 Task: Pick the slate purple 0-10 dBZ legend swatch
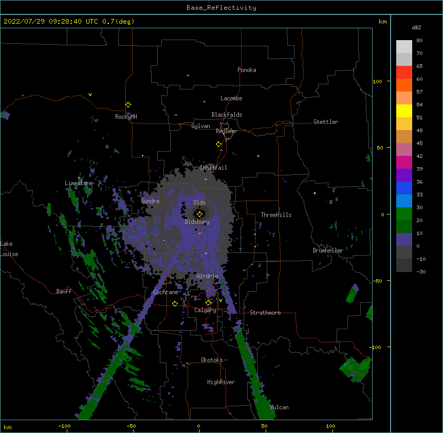[404, 240]
